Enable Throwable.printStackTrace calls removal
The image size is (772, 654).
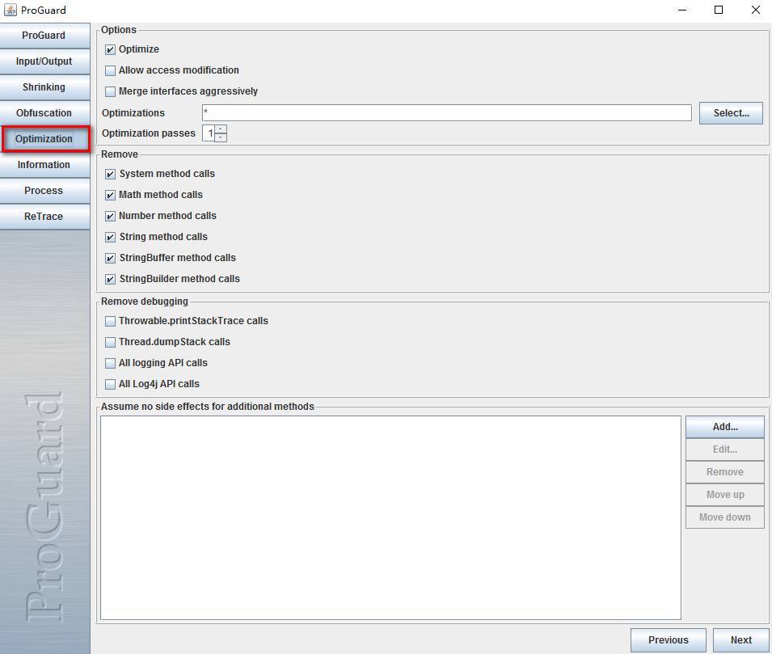click(x=110, y=321)
